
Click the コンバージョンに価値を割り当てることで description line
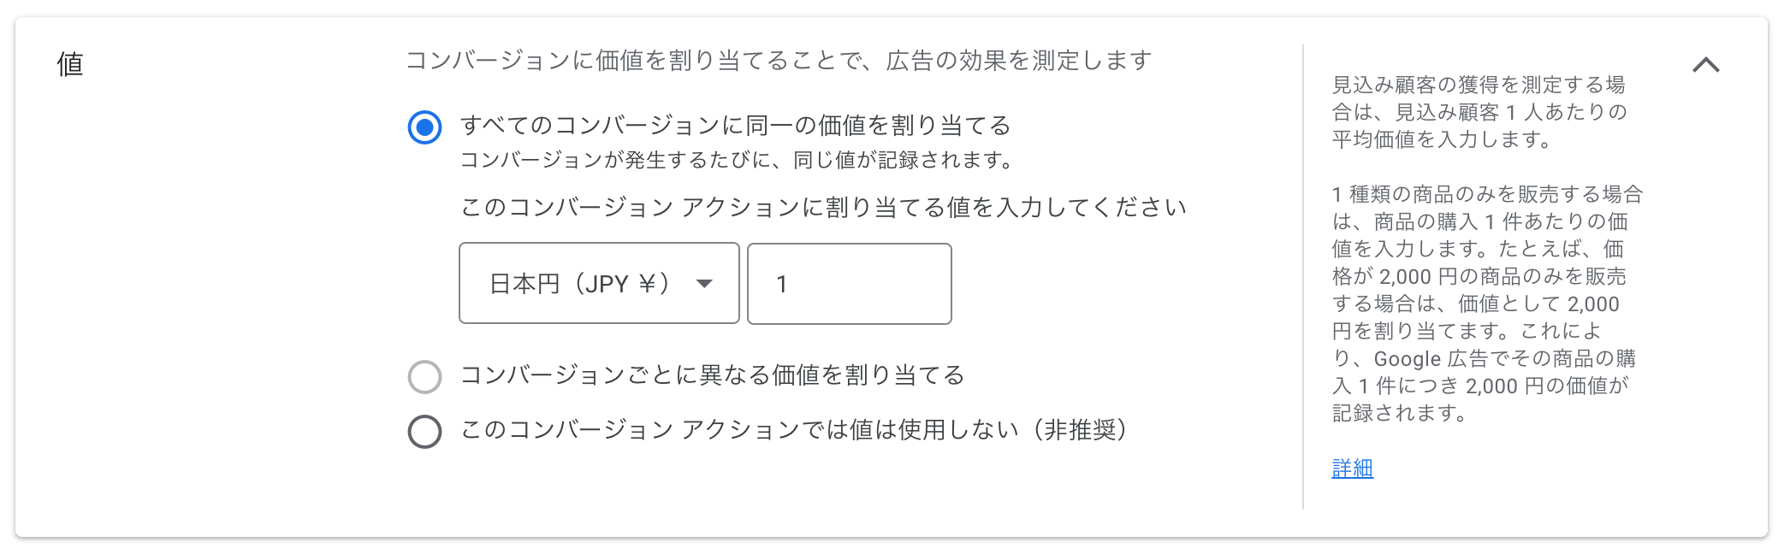click(778, 61)
